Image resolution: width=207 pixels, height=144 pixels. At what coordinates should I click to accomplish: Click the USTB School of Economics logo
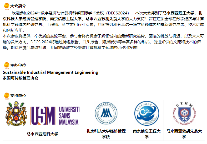(106, 113)
